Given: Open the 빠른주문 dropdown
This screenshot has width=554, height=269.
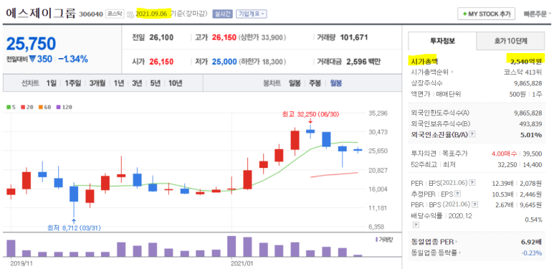Looking at the screenshot, I should click(x=537, y=14).
